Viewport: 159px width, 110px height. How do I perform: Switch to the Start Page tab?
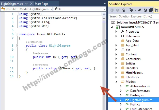(41, 4)
